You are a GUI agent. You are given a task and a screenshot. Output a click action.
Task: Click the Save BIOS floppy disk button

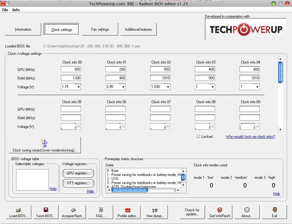[46, 212]
